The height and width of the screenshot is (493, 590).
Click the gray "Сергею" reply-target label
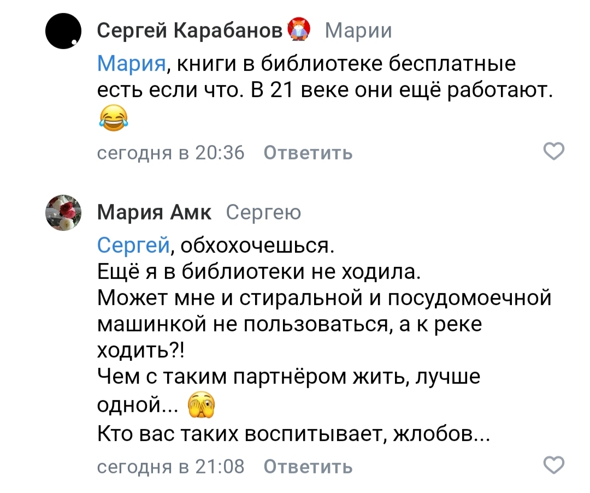pos(263,212)
